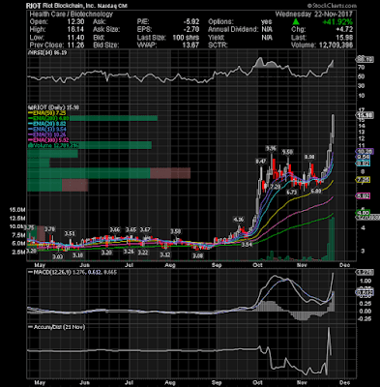Click the 3.03 price annotation

[58, 257]
